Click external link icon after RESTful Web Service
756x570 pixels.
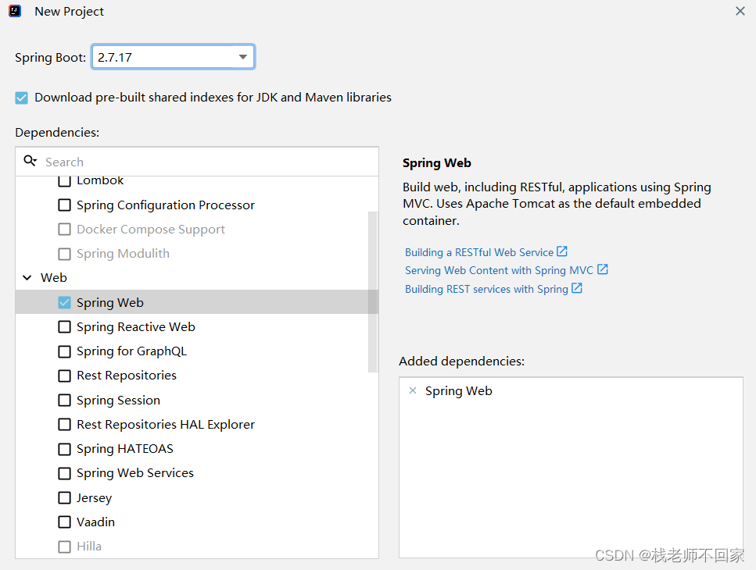tap(561, 251)
